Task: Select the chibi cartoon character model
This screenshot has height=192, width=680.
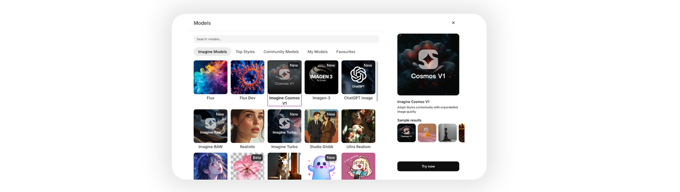Action: click(x=358, y=166)
